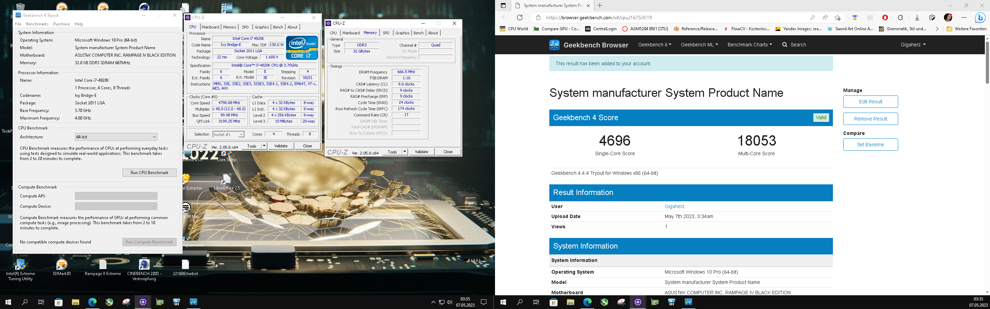Open LibreOffice 7.5 desktop icon
This screenshot has height=309, width=990.
pos(227,182)
